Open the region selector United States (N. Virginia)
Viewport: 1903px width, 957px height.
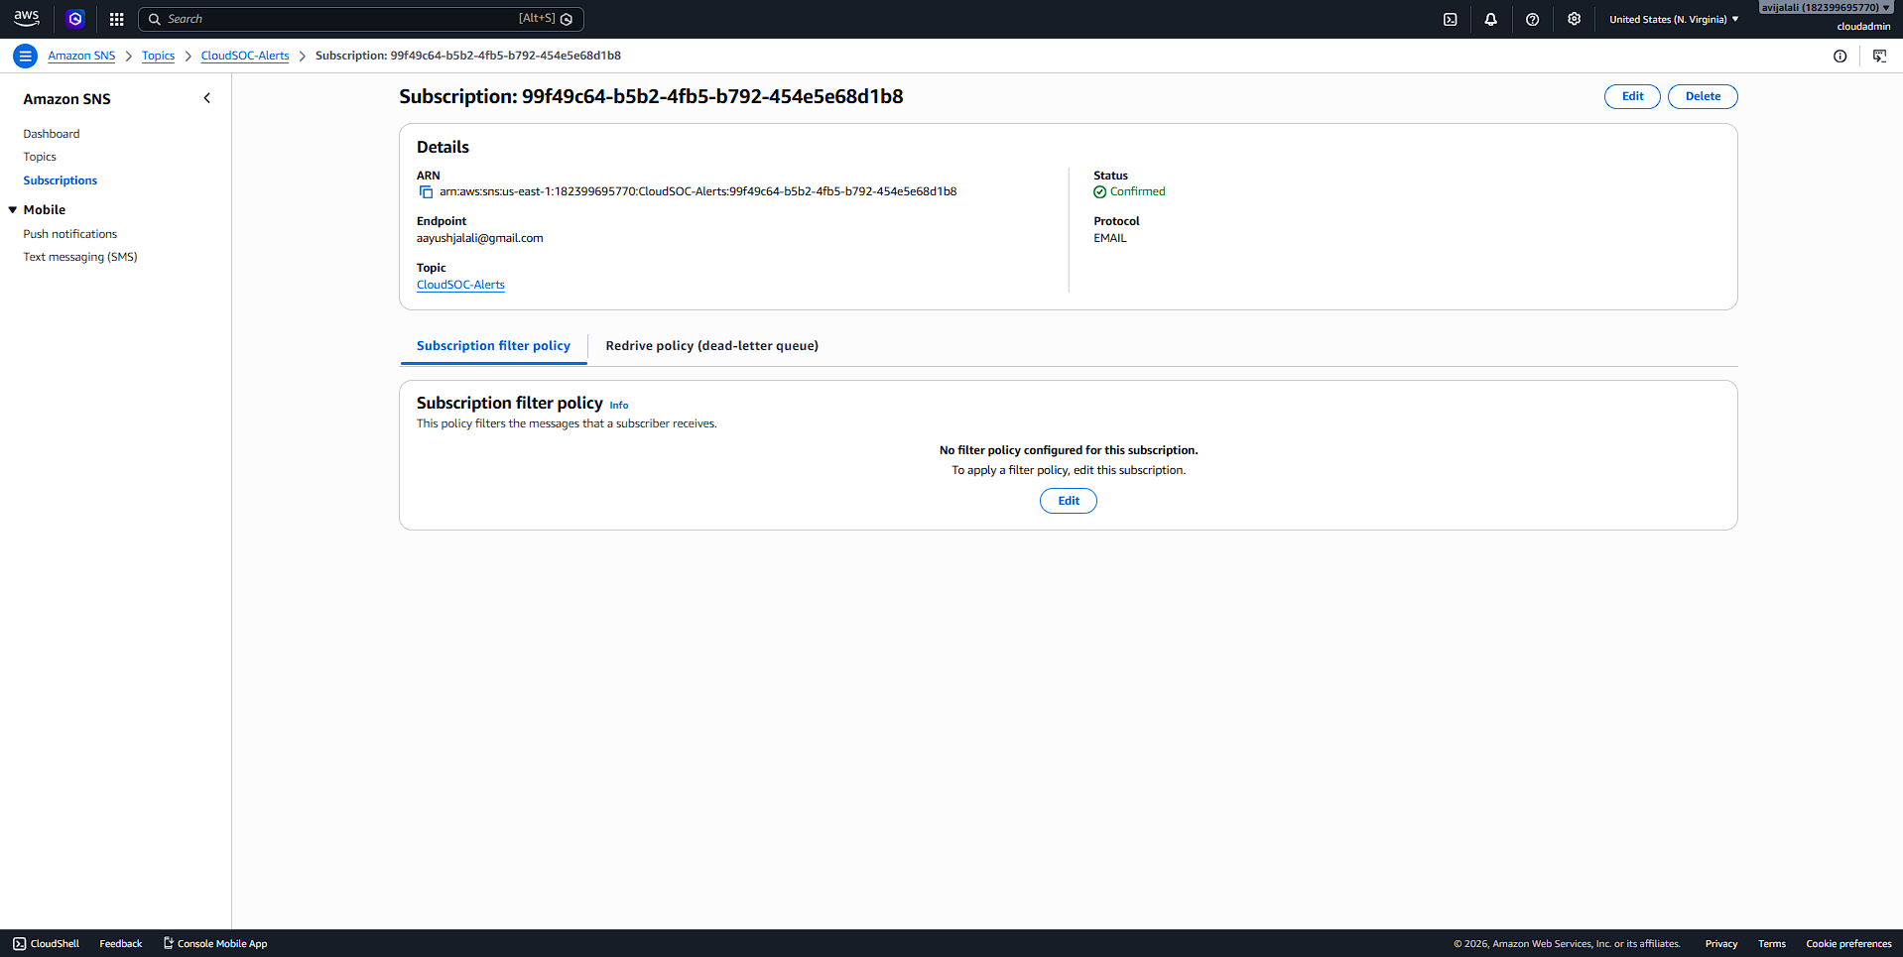click(1674, 19)
